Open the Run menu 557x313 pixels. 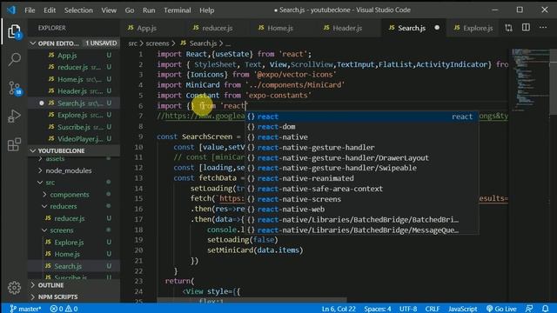click(149, 10)
